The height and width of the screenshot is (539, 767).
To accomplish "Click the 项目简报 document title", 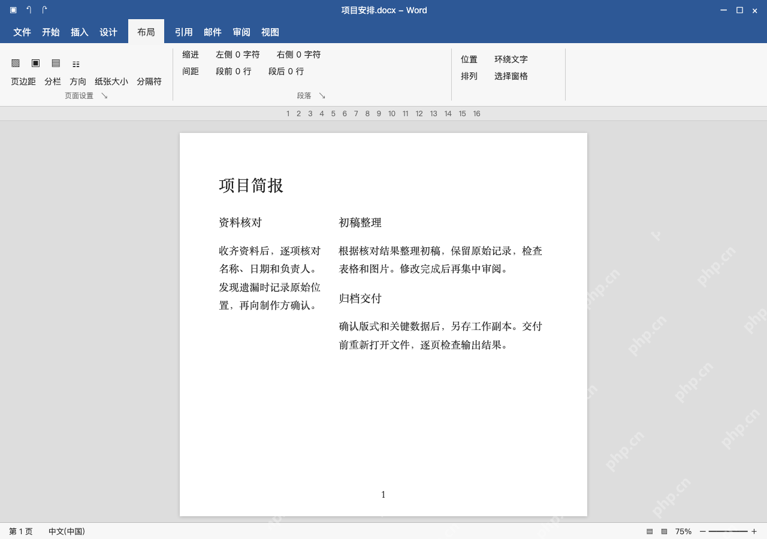I will pyautogui.click(x=251, y=186).
